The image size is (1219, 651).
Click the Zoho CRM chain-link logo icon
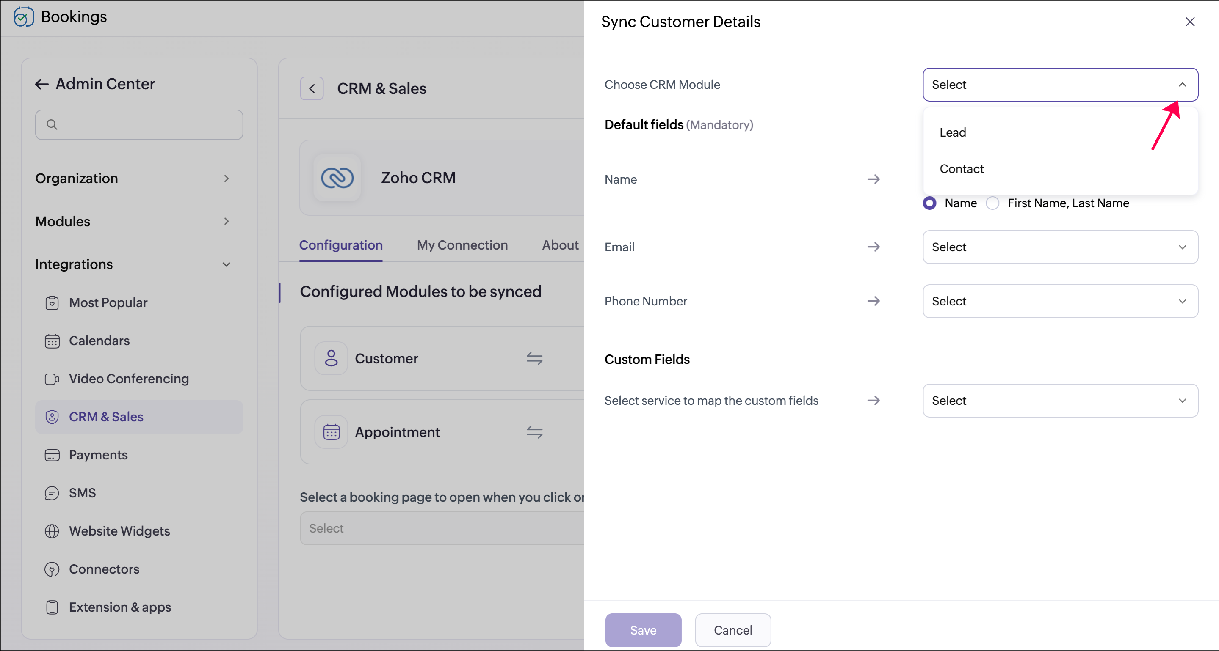coord(337,178)
